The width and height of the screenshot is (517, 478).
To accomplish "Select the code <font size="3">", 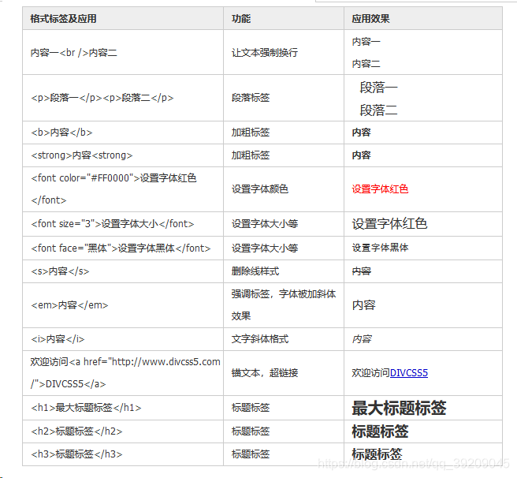I will pos(66,224).
